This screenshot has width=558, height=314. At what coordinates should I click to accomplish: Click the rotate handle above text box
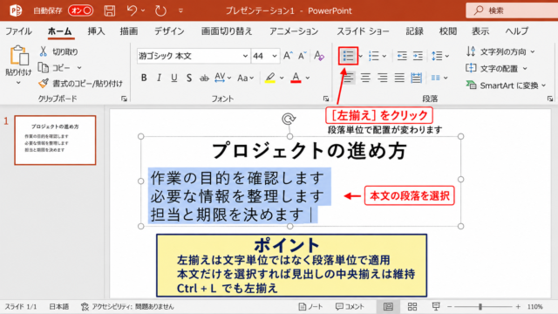(x=289, y=119)
